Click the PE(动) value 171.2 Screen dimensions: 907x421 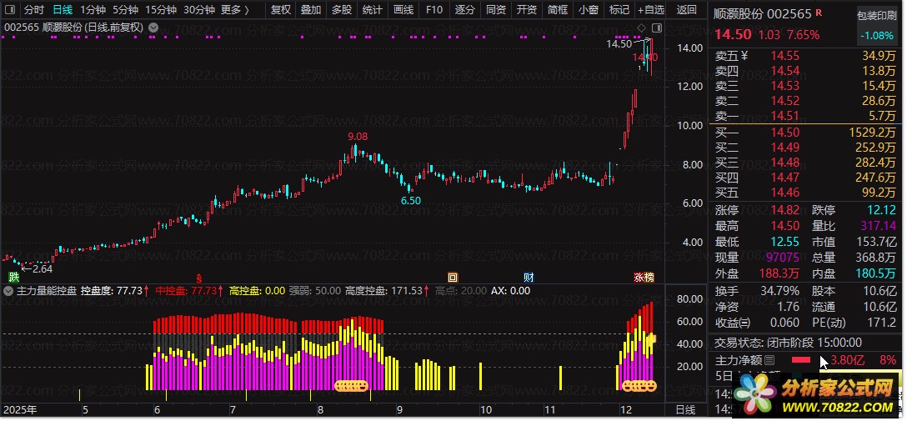point(881,322)
